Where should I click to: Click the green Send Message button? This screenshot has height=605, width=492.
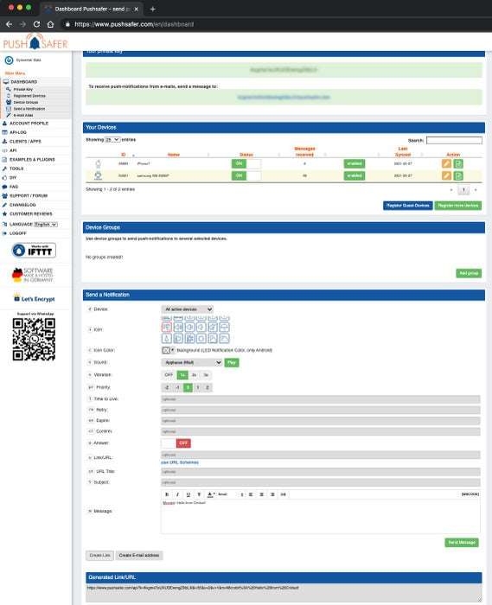[x=462, y=543]
